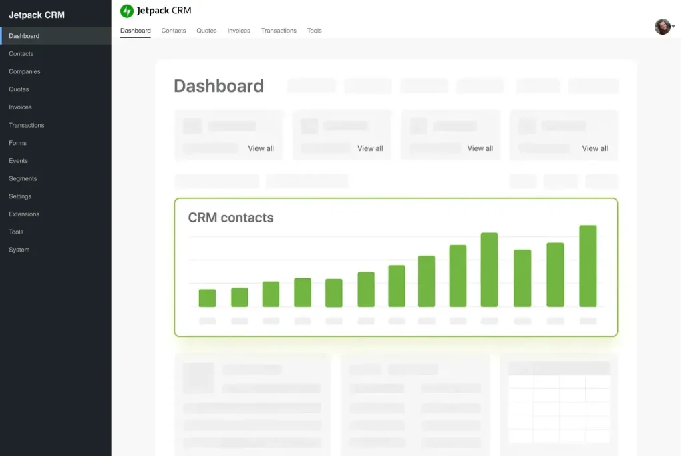Navigate to Events in the sidebar
The height and width of the screenshot is (456, 684).
coord(18,160)
